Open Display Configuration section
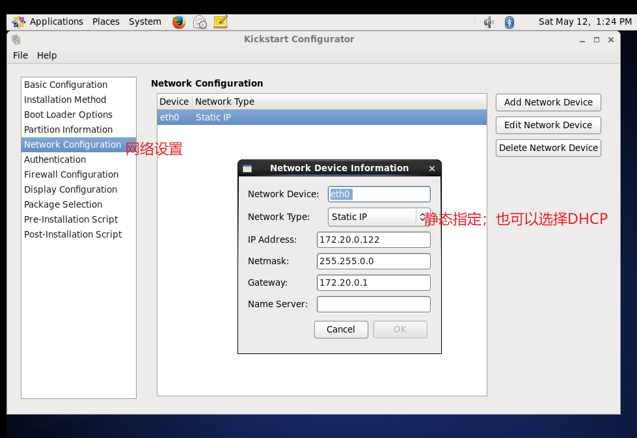This screenshot has width=637, height=438. (79, 189)
